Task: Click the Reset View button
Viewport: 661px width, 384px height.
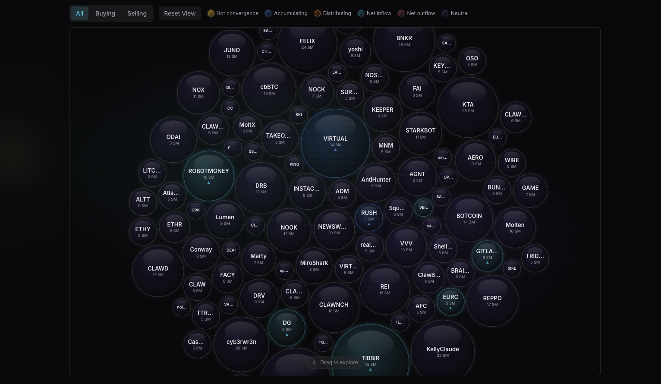Action: [180, 13]
